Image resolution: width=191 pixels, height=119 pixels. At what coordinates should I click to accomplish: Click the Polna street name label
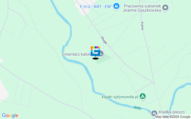click(x=142, y=26)
